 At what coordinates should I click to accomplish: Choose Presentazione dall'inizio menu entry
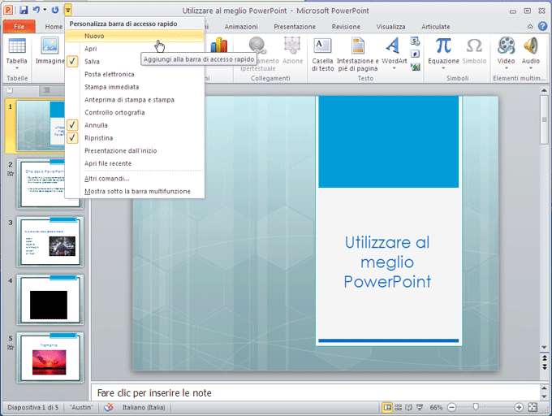pyautogui.click(x=134, y=151)
